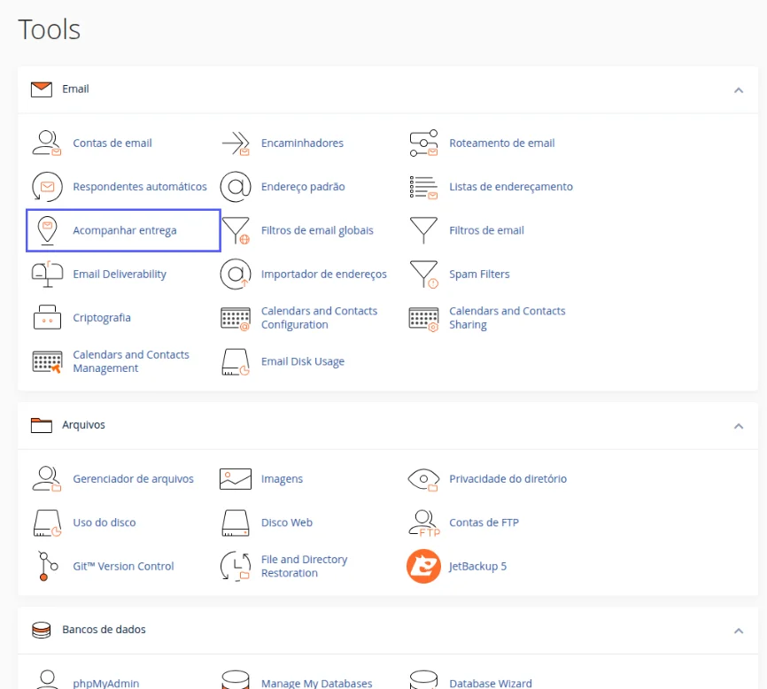Open the Acompanhar entrega link

pos(125,231)
